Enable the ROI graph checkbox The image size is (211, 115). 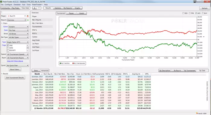[x=183, y=13]
